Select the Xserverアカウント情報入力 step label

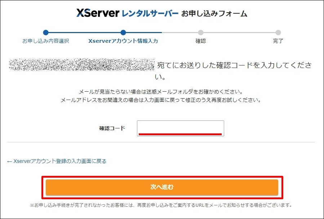click(x=123, y=41)
